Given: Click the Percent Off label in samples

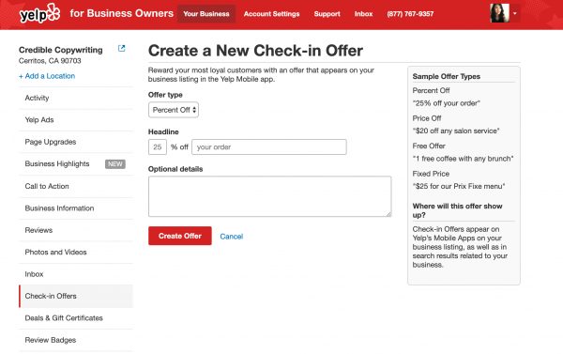Looking at the screenshot, I should pyautogui.click(x=431, y=90).
